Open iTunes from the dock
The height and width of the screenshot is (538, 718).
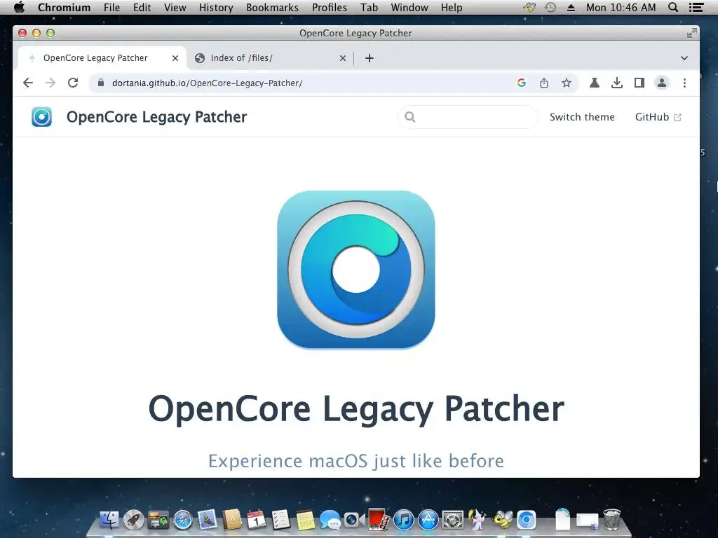403,520
